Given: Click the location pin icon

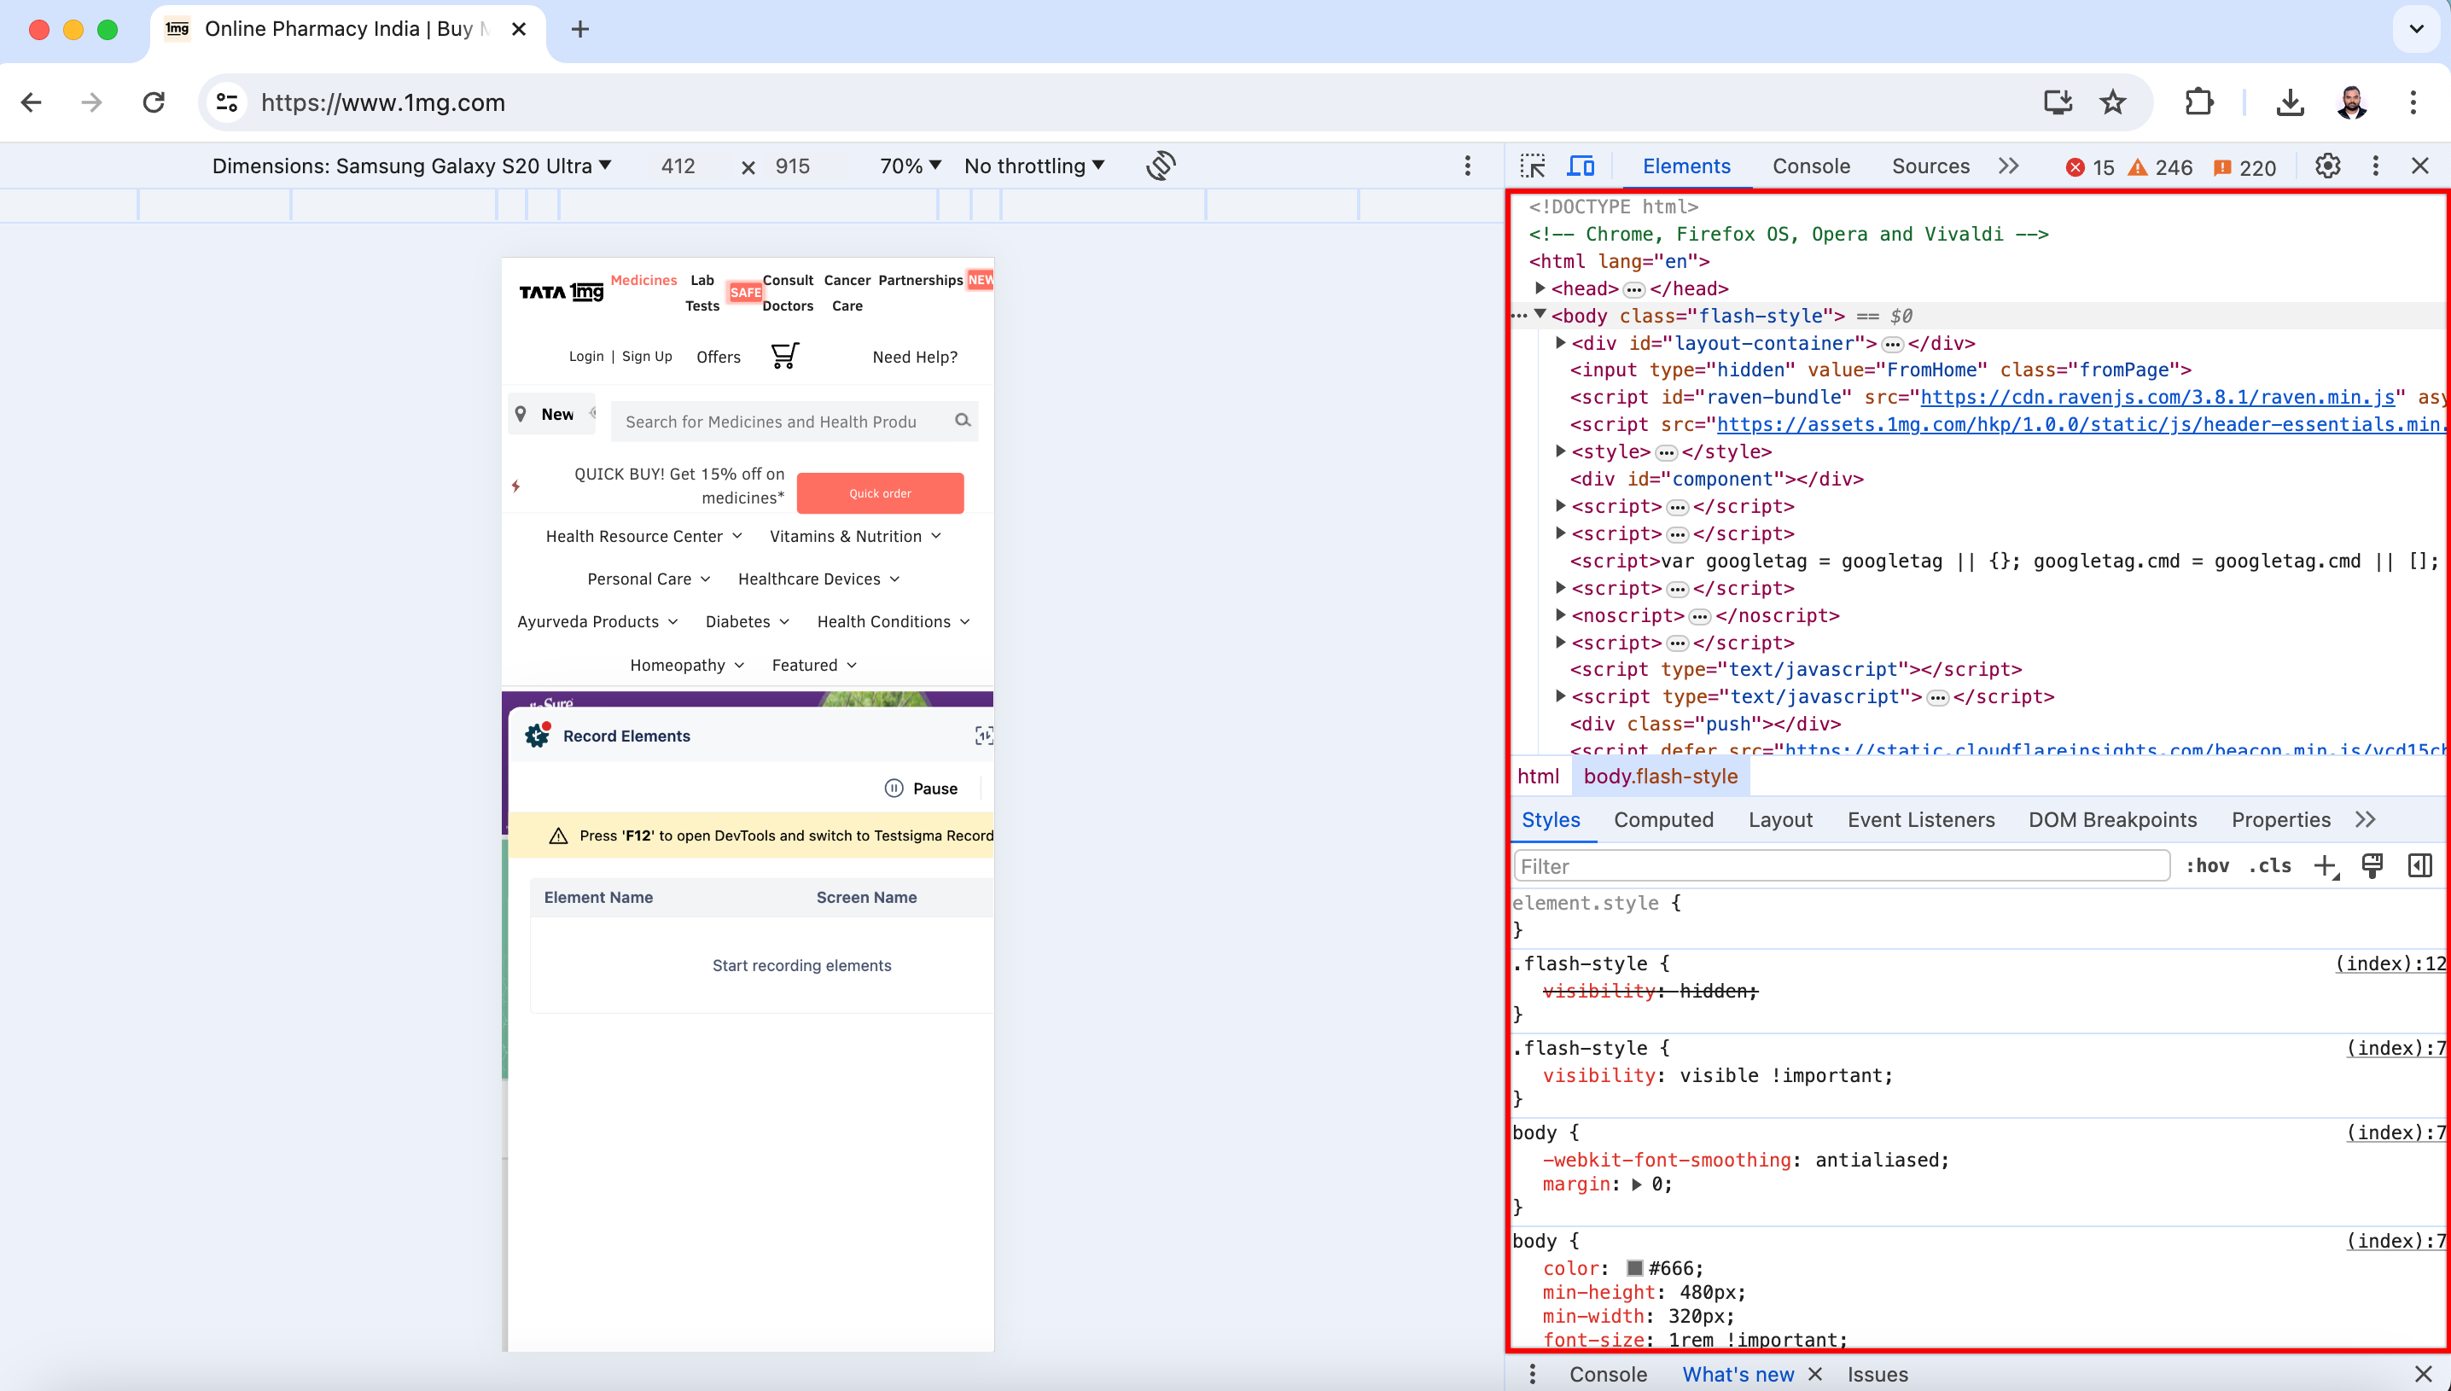Looking at the screenshot, I should [x=521, y=414].
